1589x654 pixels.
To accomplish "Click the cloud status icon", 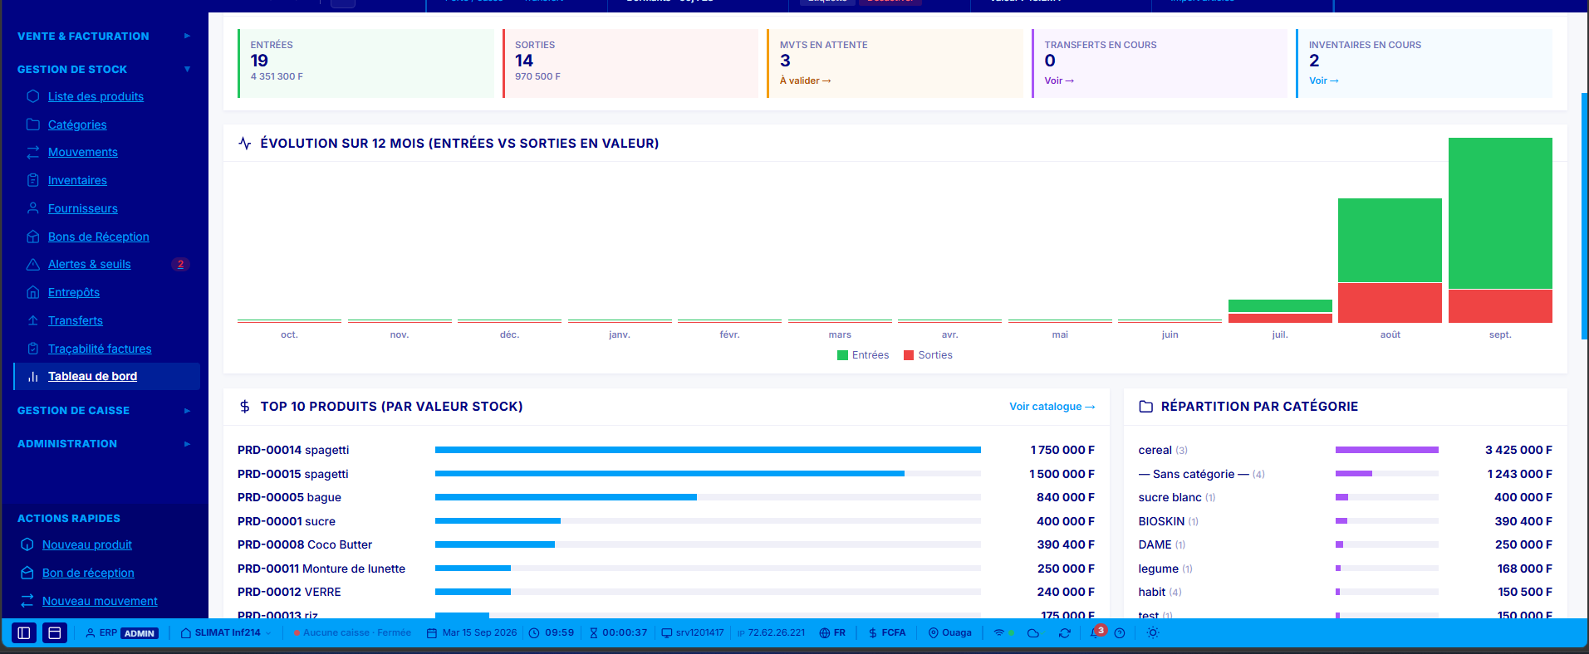I will click(x=1033, y=632).
